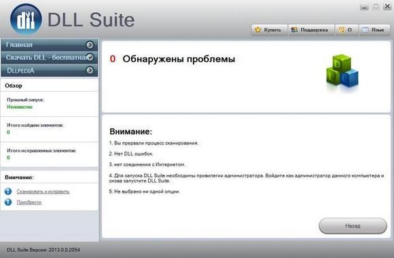Click the 'нет соединения с Интернетом' line

[x=147, y=164]
